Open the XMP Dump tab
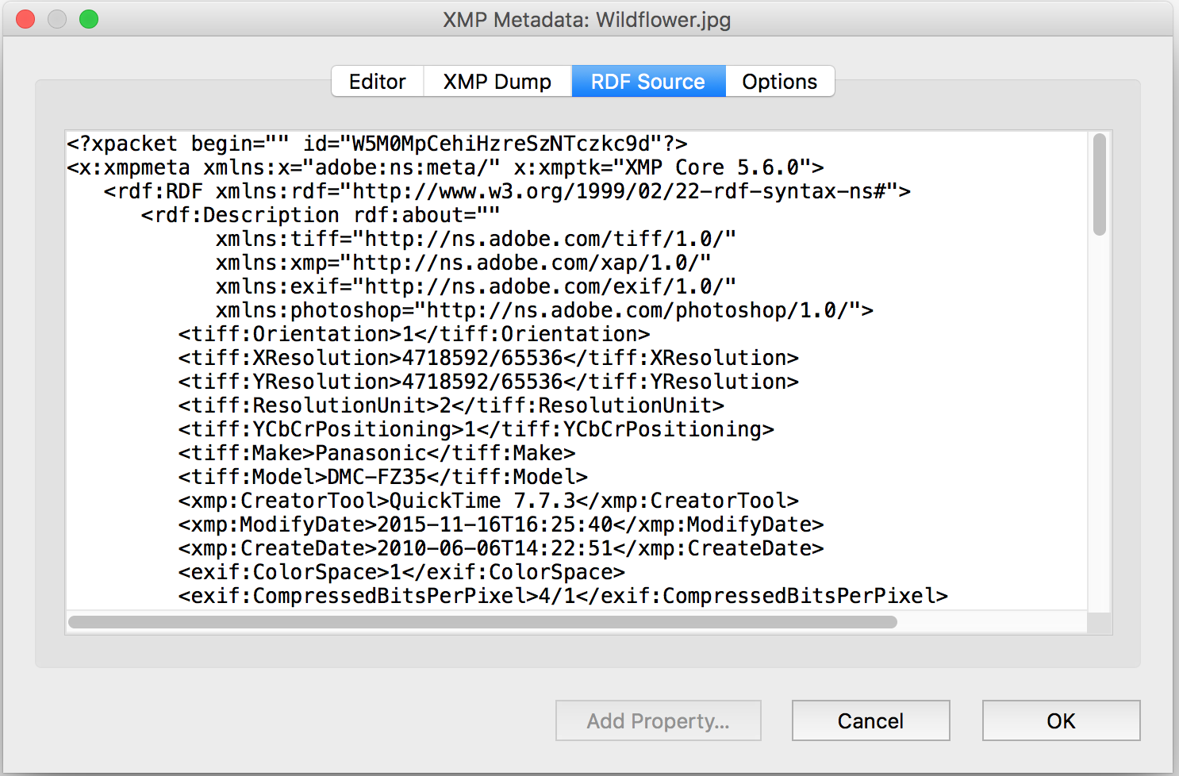 497,82
